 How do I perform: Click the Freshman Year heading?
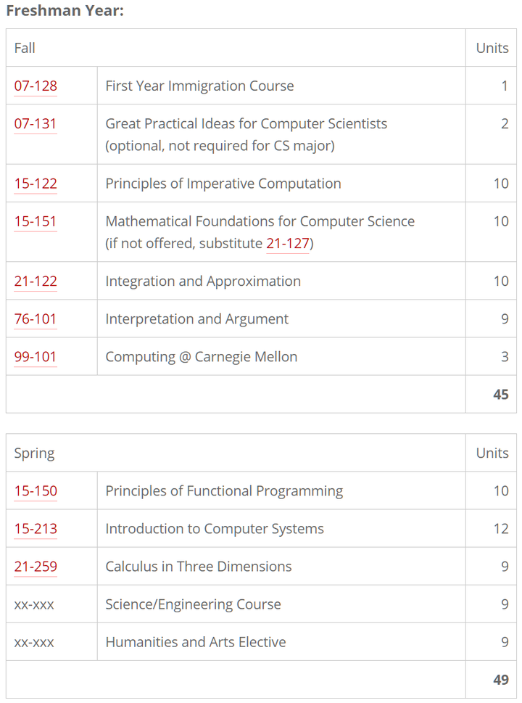click(x=65, y=12)
